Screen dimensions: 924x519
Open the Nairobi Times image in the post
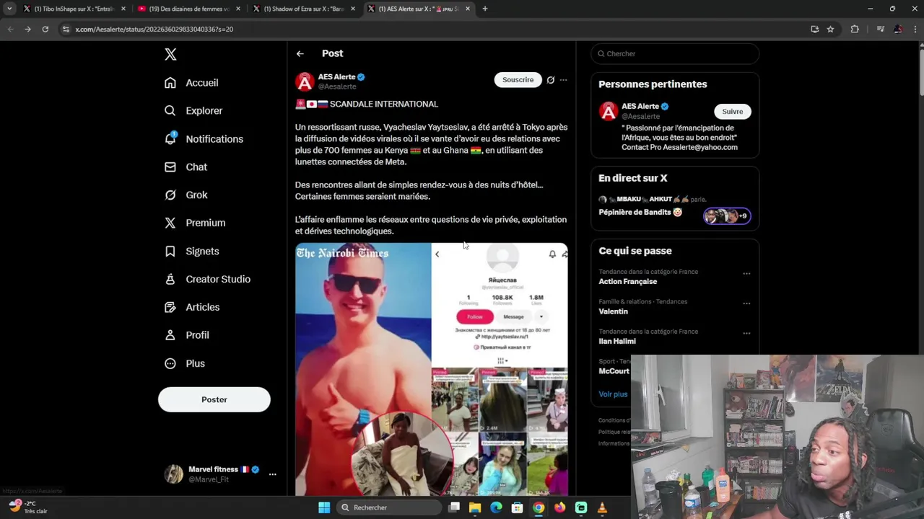click(431, 369)
